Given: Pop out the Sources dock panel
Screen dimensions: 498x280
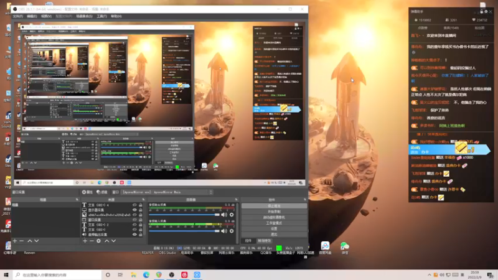Looking at the screenshot, I should (143, 200).
